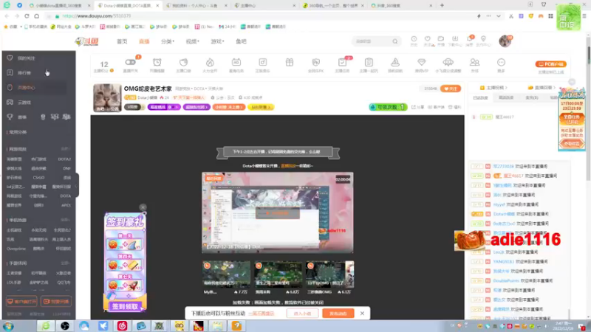Click the search magnifier icon
Viewport: 591px width, 332px height.
coord(394,41)
